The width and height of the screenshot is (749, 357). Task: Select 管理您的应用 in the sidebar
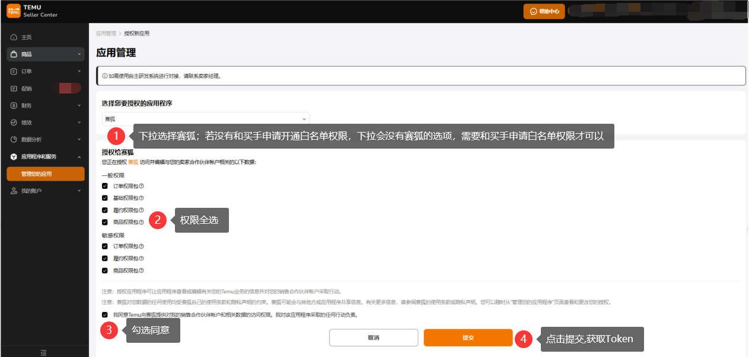point(46,174)
